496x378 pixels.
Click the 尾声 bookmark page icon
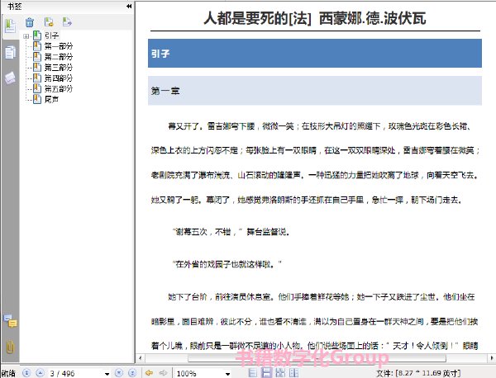coord(37,99)
